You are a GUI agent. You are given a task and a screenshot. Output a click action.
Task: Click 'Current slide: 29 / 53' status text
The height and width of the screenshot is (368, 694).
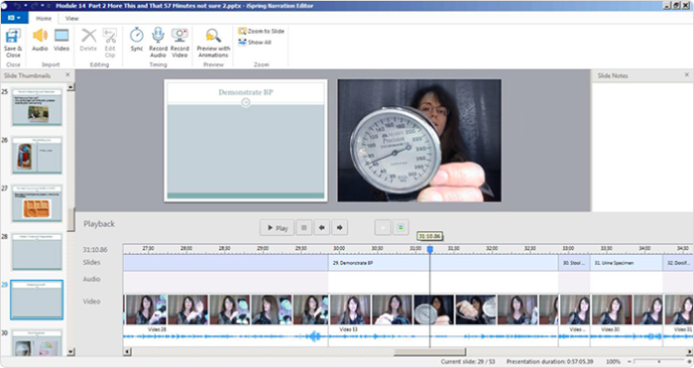click(x=468, y=362)
